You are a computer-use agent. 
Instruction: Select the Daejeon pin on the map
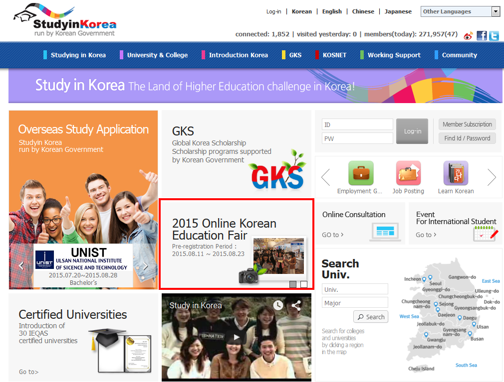[438, 310]
